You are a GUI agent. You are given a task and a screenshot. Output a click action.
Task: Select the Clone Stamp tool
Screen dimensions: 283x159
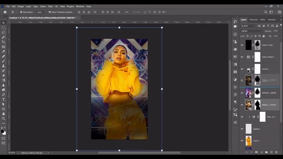coord(4,66)
